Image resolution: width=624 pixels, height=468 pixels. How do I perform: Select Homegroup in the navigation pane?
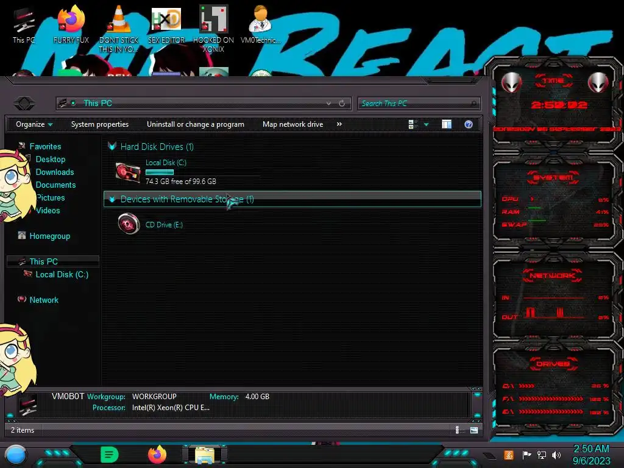click(x=50, y=236)
